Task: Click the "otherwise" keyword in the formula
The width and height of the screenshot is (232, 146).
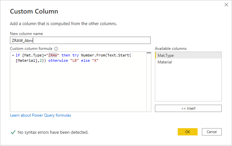Action: (58, 60)
